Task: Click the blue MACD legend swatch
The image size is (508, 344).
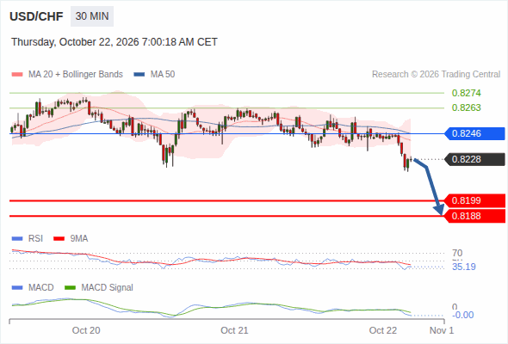Action: coord(17,288)
